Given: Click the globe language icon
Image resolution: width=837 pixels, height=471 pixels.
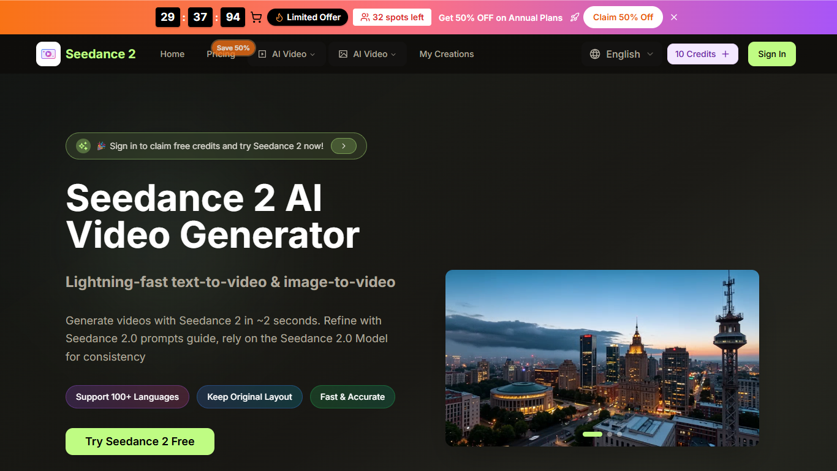Looking at the screenshot, I should 595,54.
